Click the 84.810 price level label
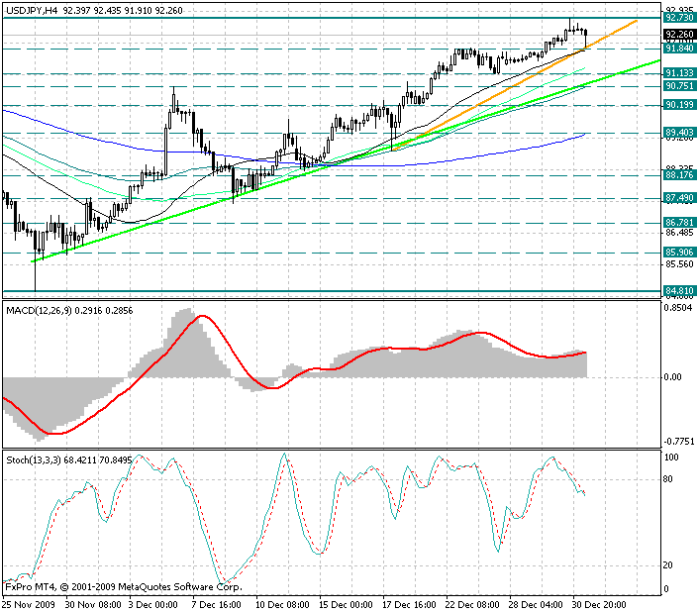 click(679, 291)
